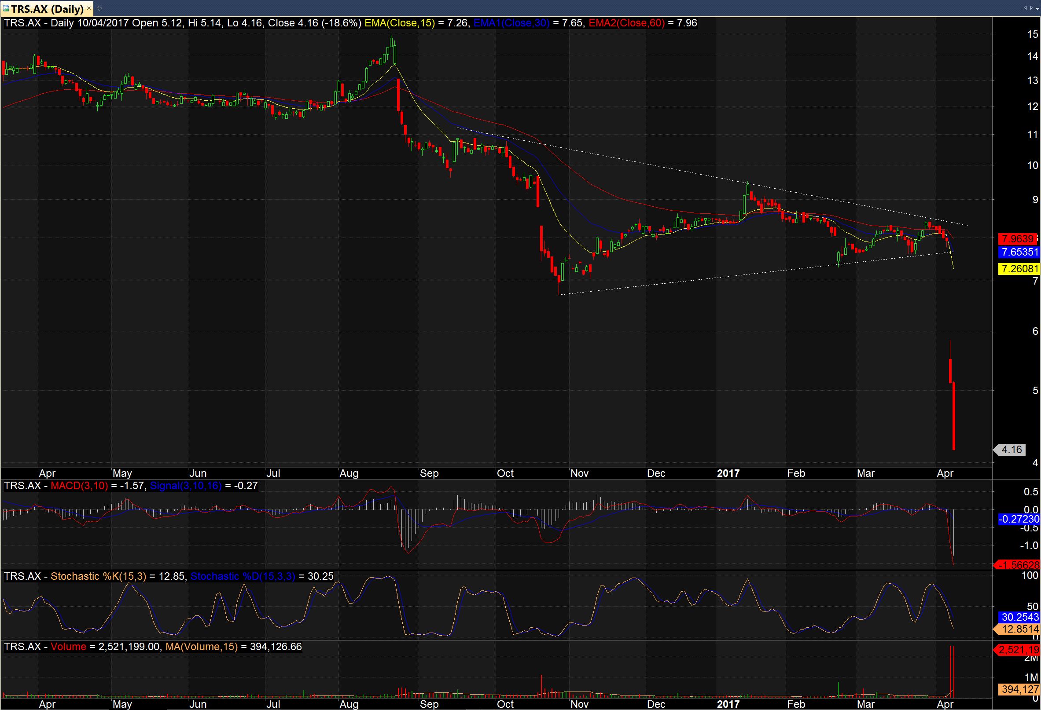Select the last red candle closing at 4.16

pos(954,416)
